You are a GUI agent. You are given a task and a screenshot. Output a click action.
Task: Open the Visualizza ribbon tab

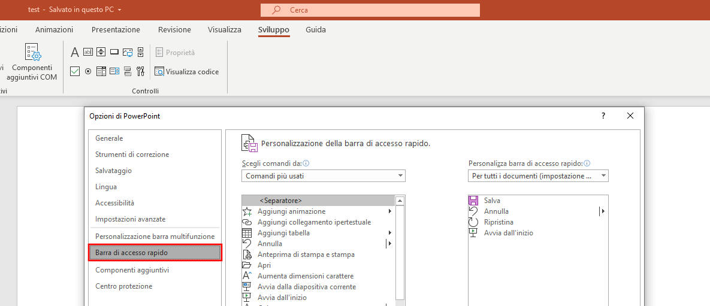pyautogui.click(x=225, y=30)
